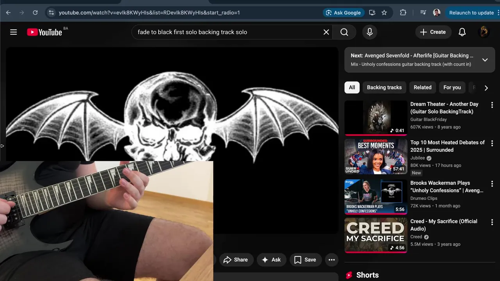
Task: Open Top 10 Most Heated Debates thumbnail
Action: click(x=376, y=157)
